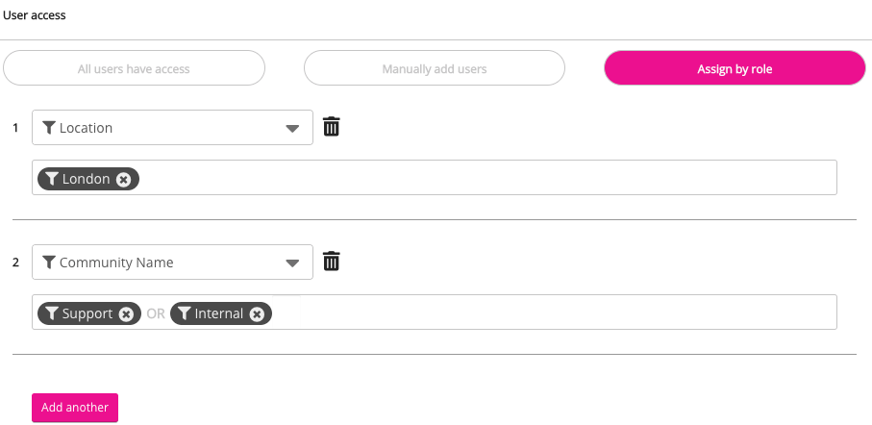Click inside the Location values input field

pyautogui.click(x=481, y=178)
